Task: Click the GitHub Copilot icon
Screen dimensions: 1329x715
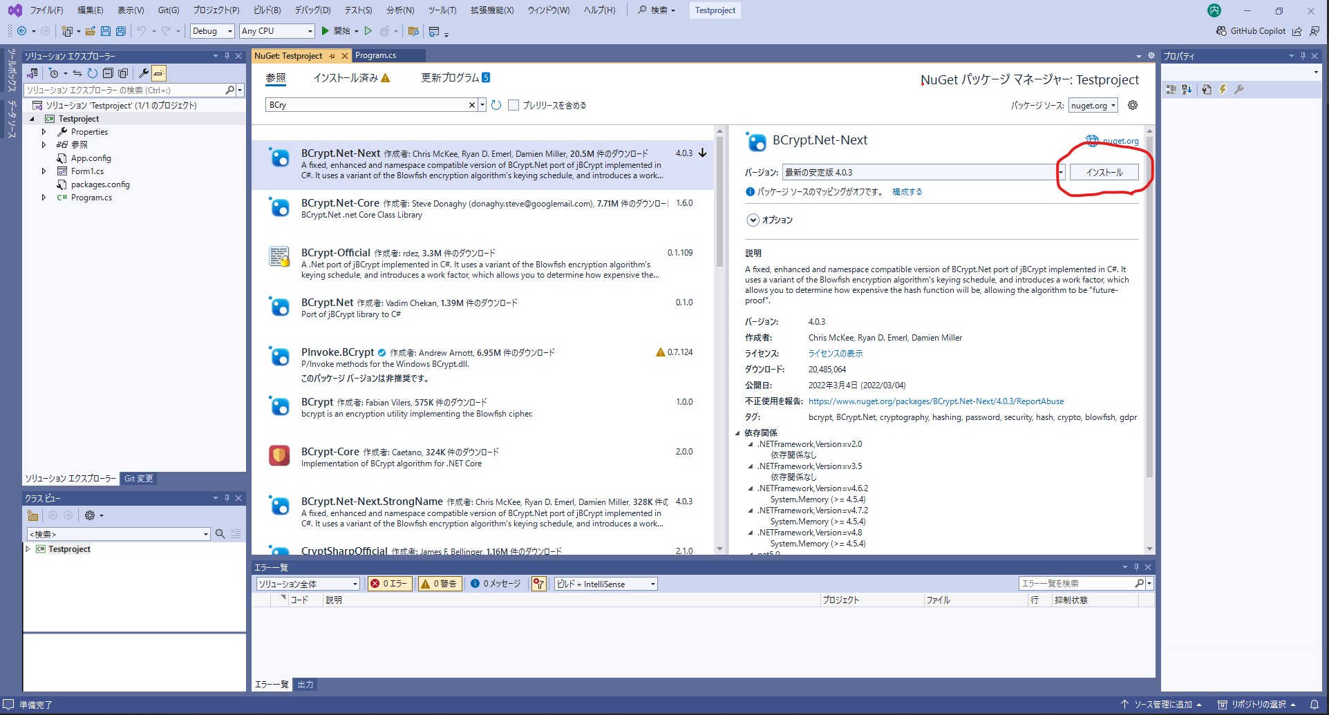Action: click(1221, 31)
